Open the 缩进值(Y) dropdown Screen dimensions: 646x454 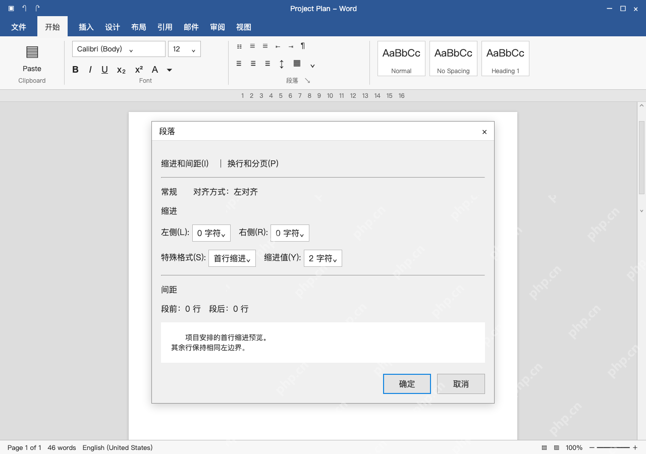click(323, 258)
